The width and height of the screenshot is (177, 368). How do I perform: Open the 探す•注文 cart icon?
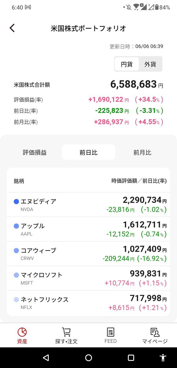(66, 332)
